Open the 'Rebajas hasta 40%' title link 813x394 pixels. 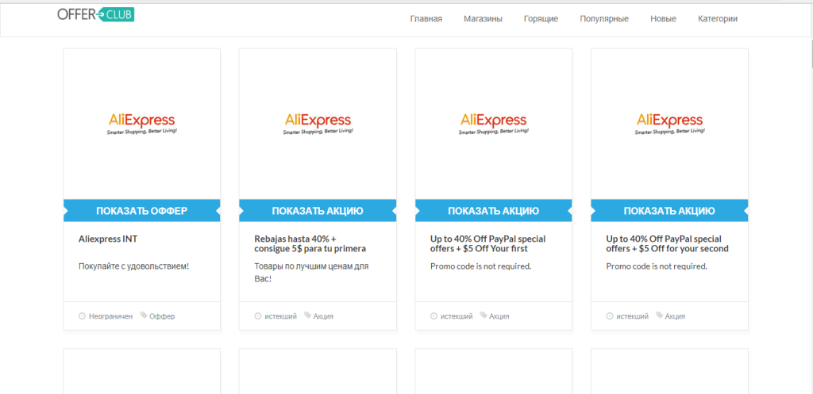click(310, 244)
